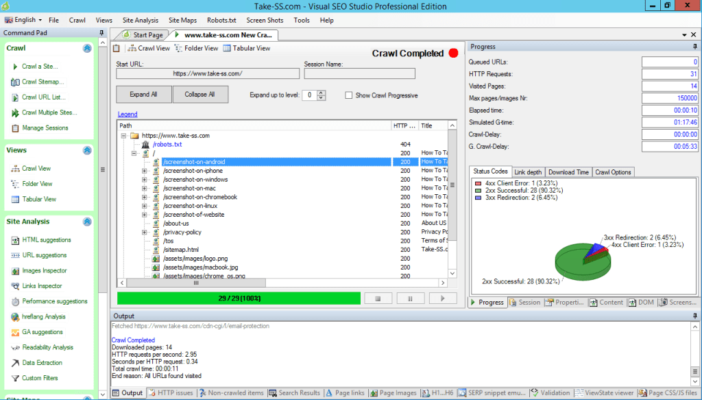Launch the Crawl Multiple Sites icon
Screen dimensions: 702x400
(x=15, y=113)
